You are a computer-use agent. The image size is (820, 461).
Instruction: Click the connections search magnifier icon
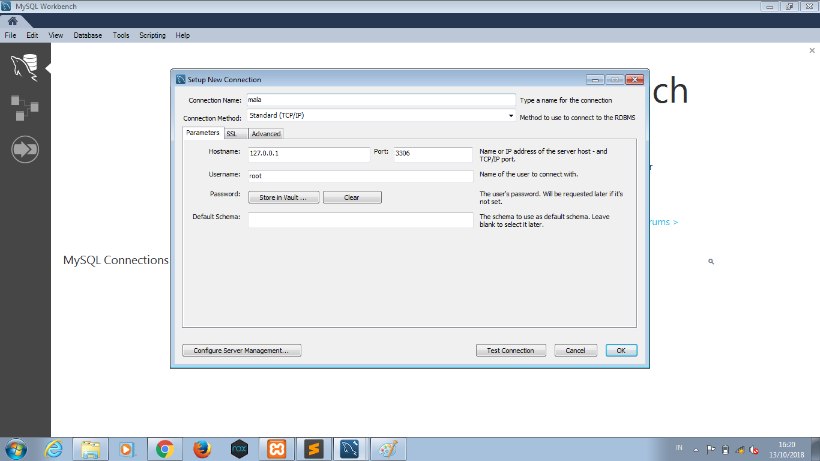pos(711,262)
